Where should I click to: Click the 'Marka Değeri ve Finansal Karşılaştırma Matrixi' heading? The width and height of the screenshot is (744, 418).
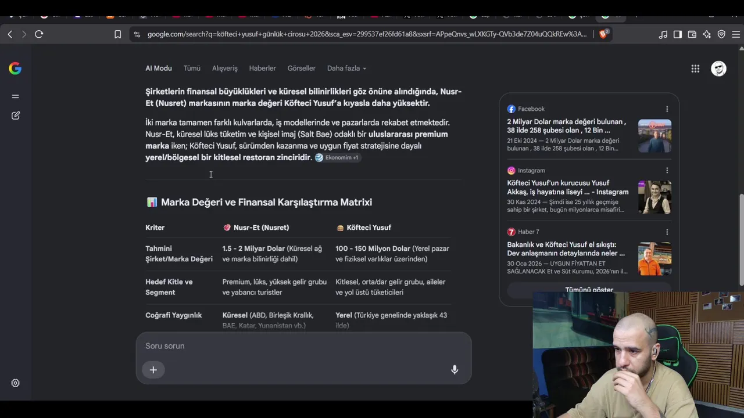click(x=266, y=202)
